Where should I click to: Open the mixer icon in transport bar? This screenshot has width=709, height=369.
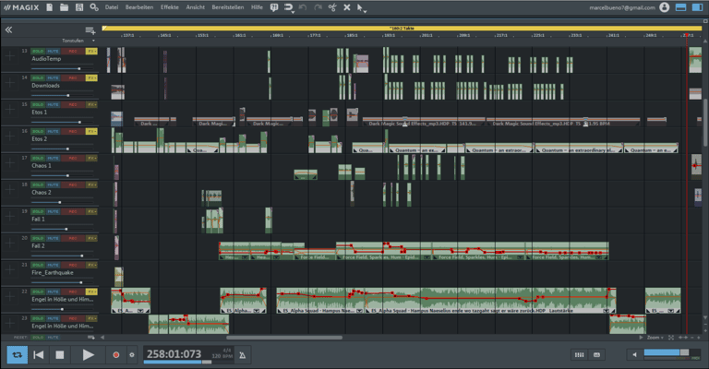tap(579, 355)
